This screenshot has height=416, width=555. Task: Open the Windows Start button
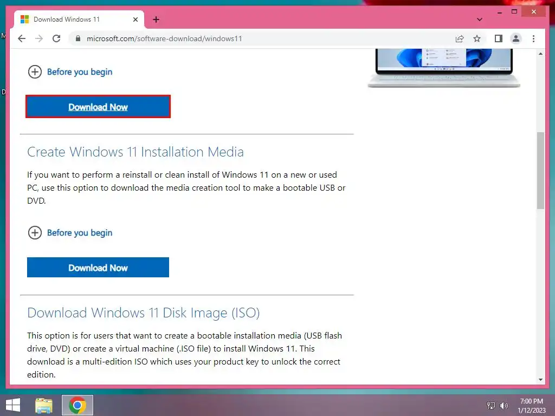pos(13,405)
